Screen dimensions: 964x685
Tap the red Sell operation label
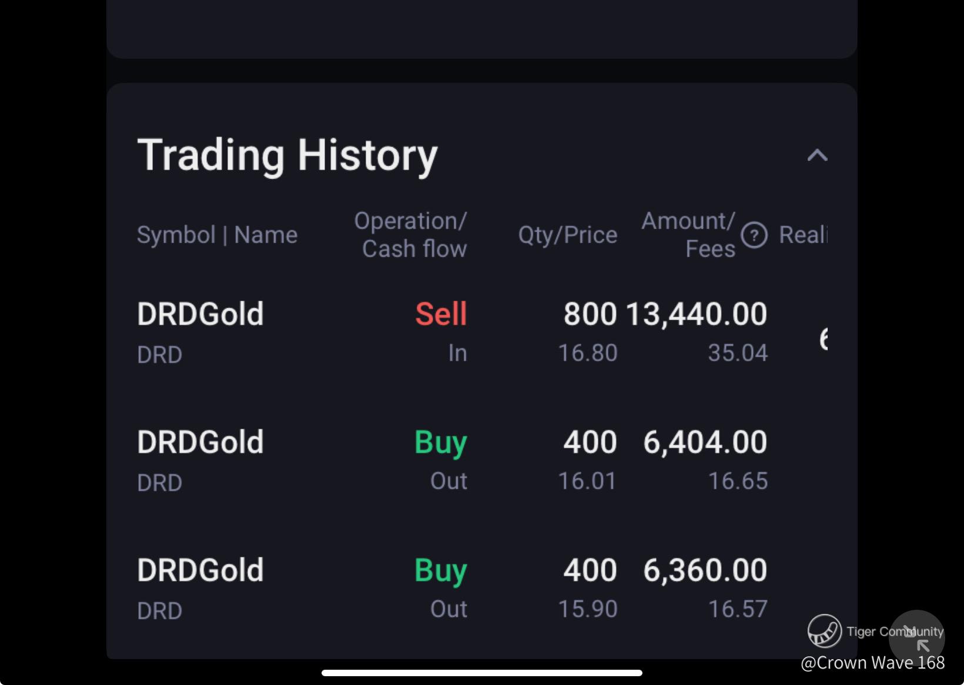pyautogui.click(x=441, y=314)
